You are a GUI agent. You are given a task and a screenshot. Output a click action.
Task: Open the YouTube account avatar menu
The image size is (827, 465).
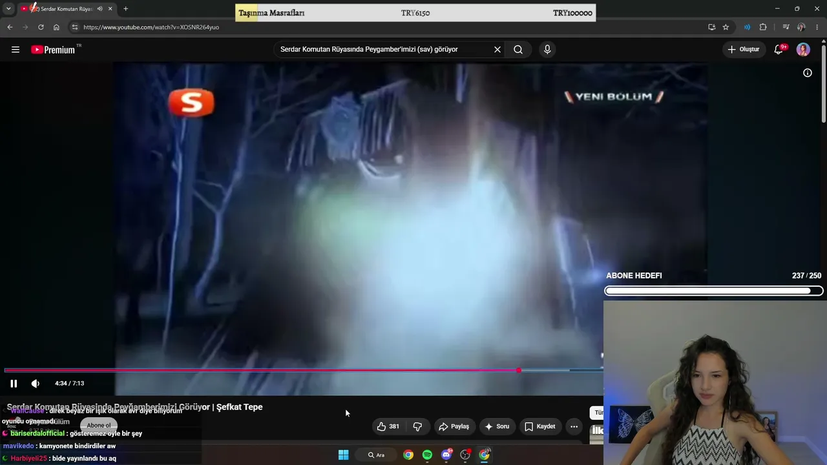803,50
